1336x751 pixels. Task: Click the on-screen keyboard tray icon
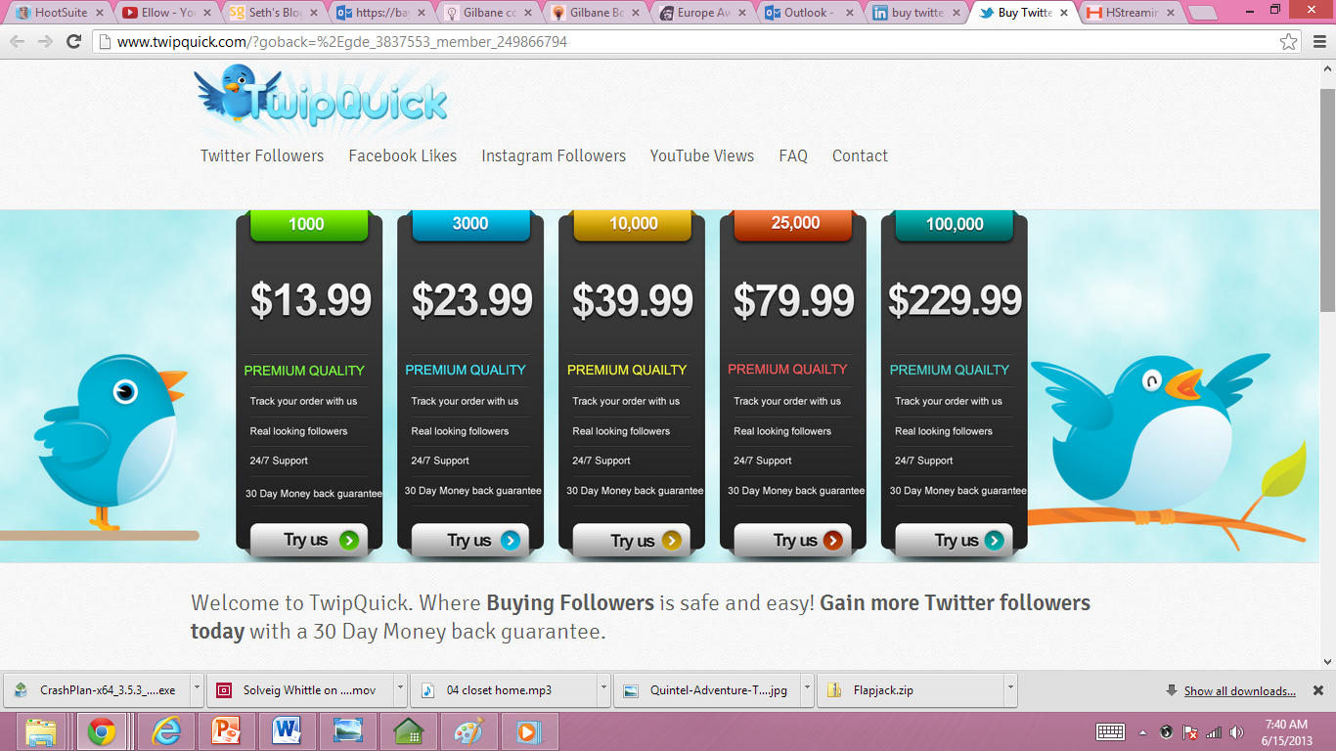point(1111,731)
